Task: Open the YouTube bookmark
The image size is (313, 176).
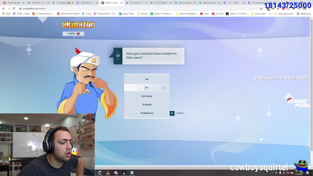Action: [218, 14]
